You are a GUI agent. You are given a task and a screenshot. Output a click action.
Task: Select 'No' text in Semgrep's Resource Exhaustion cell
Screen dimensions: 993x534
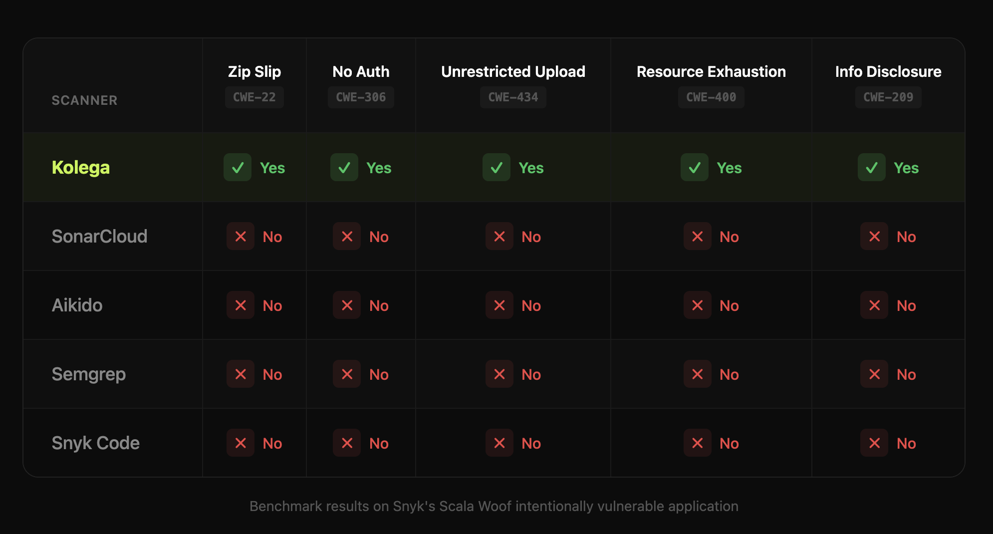pos(730,375)
